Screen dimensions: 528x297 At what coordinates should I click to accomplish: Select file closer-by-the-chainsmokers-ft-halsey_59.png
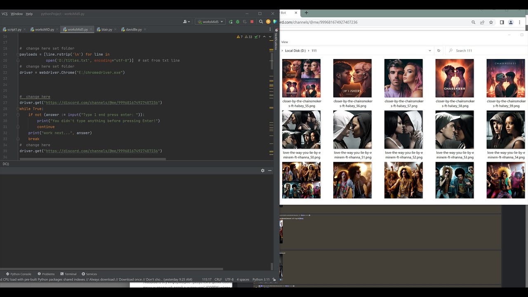[x=506, y=83]
